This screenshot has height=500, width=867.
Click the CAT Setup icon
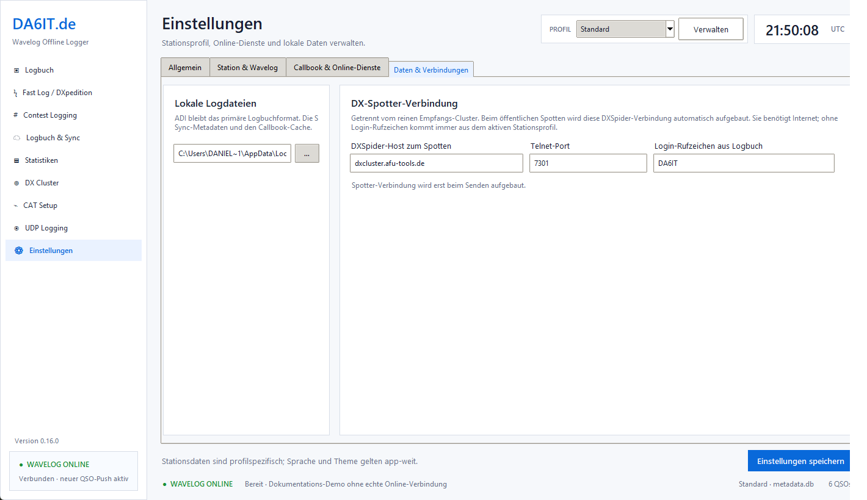(16, 205)
